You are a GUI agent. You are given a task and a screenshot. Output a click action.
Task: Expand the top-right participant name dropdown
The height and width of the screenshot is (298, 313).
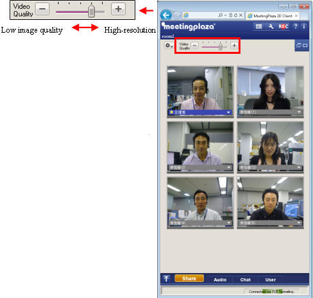[299, 112]
